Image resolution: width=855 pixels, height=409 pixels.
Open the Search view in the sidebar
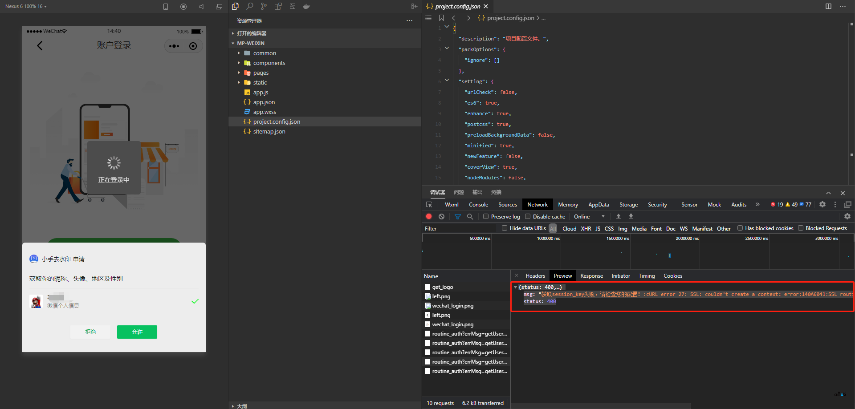250,6
